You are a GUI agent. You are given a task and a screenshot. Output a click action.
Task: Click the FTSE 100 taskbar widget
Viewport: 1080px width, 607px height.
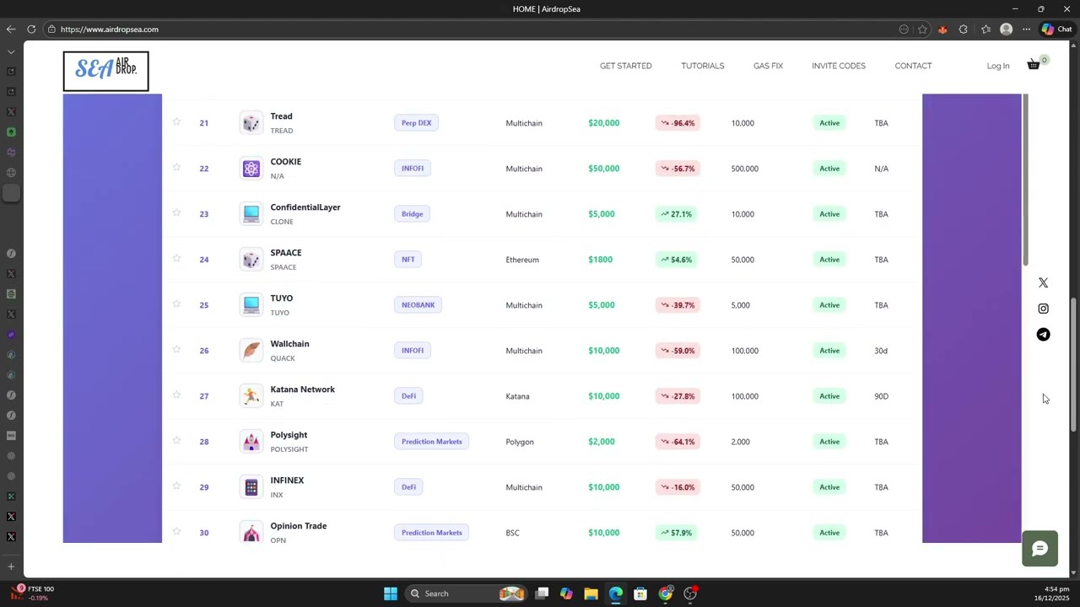point(32,594)
